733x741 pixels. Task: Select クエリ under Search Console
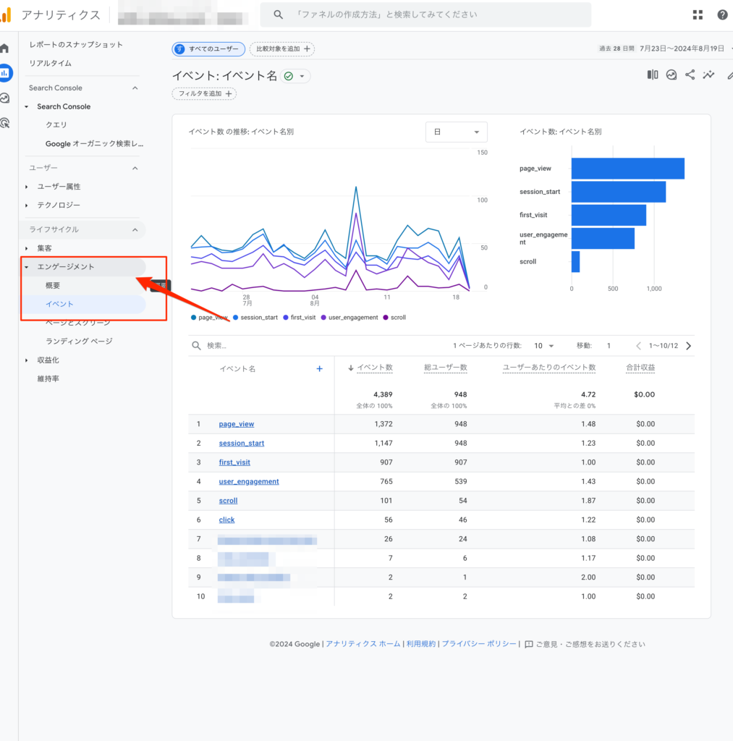coord(56,124)
